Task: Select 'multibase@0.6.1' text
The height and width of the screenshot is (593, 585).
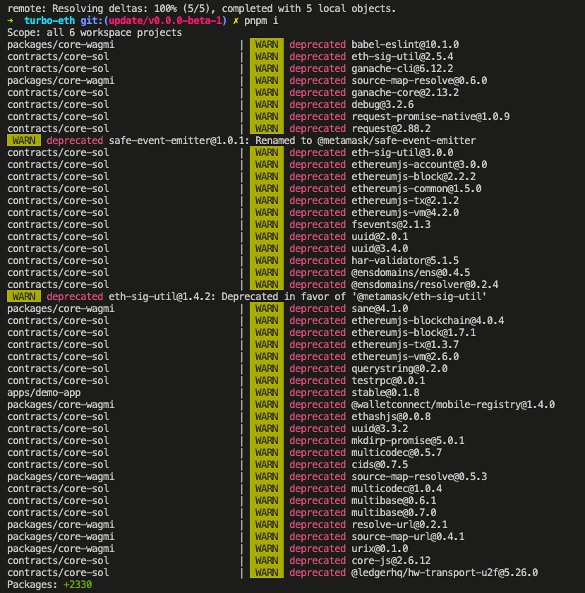Action: [x=394, y=501]
